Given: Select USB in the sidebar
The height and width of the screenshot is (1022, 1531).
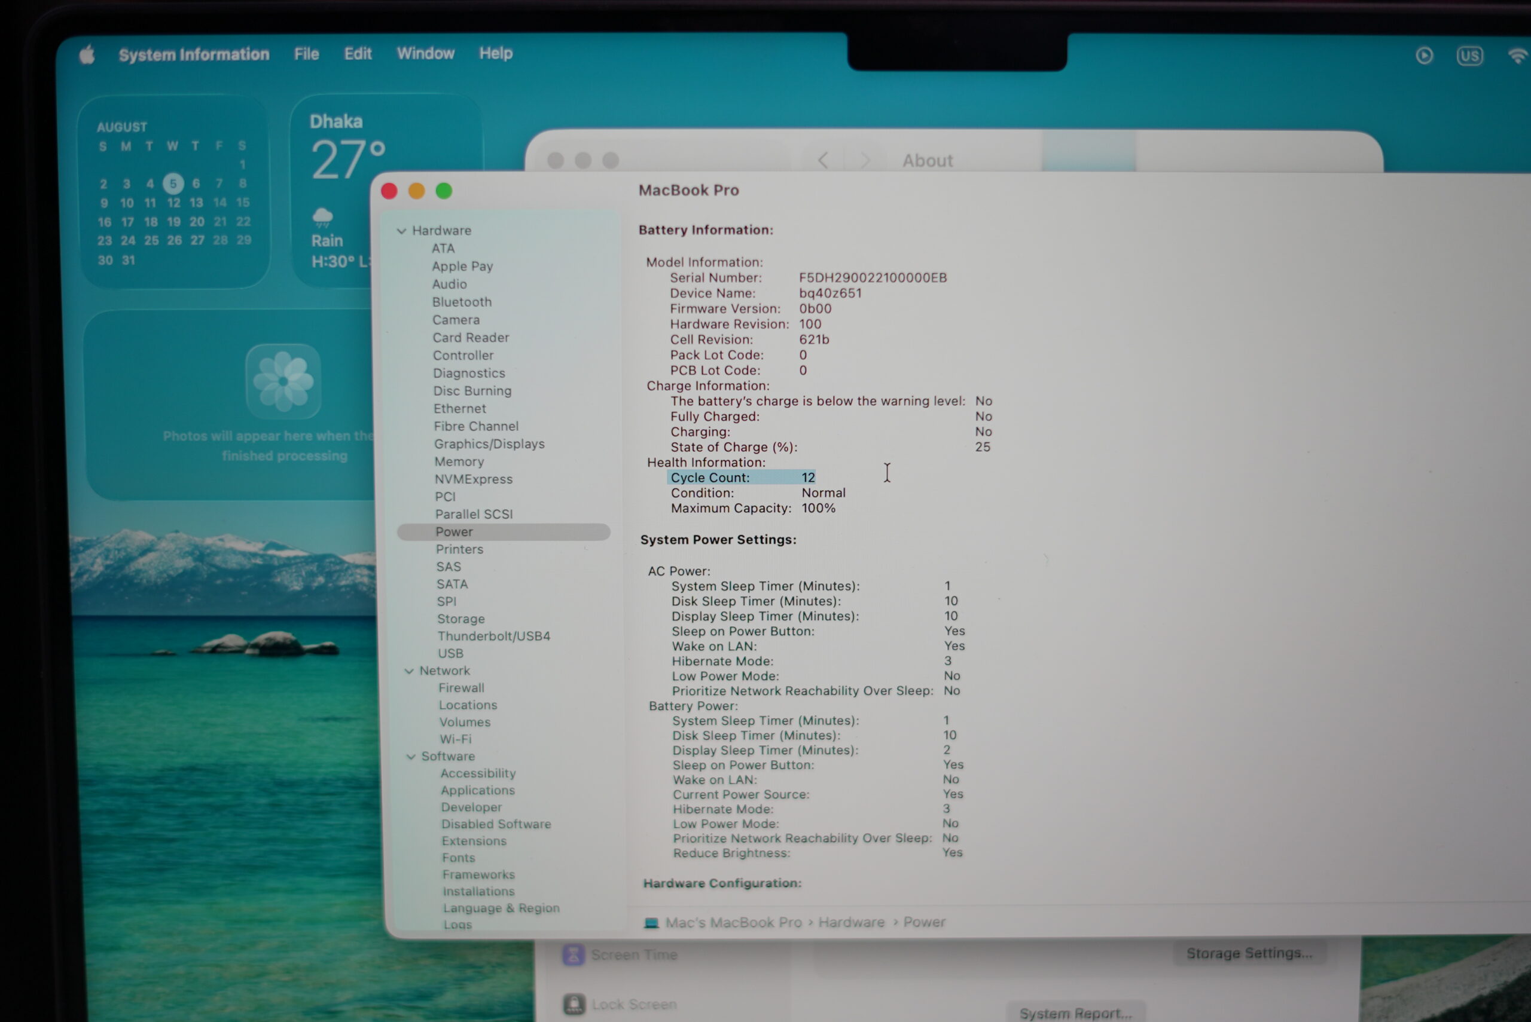Looking at the screenshot, I should coord(450,653).
